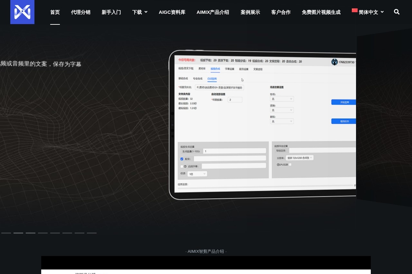Viewport: 412px width, 274px height.
Task: Click the clock icon next to 启用字幕
Action: [185, 166]
